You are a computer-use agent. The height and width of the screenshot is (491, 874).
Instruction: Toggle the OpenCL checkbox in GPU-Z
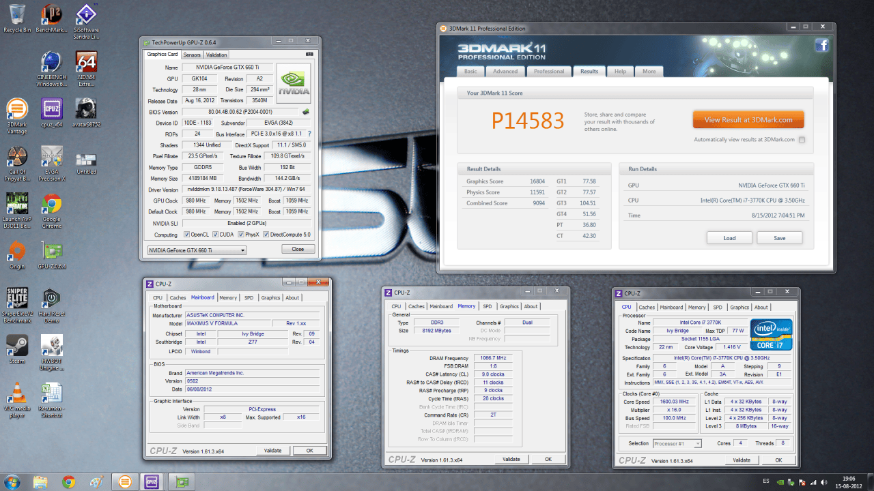[x=186, y=235]
